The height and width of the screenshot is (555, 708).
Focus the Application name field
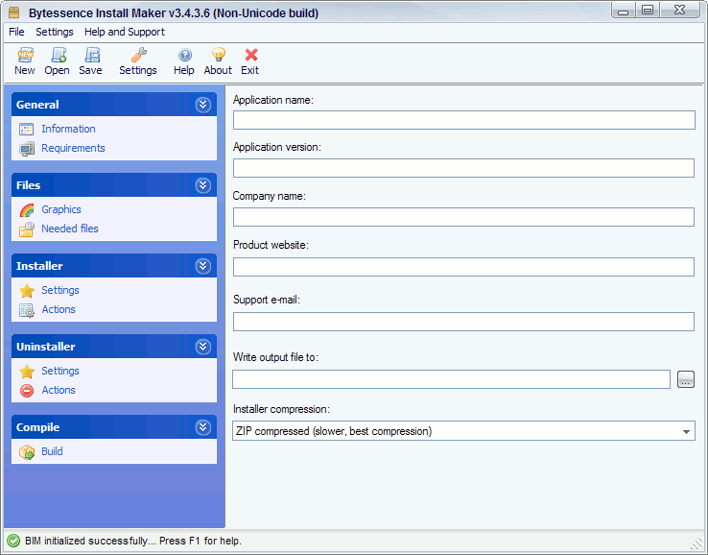pyautogui.click(x=463, y=120)
